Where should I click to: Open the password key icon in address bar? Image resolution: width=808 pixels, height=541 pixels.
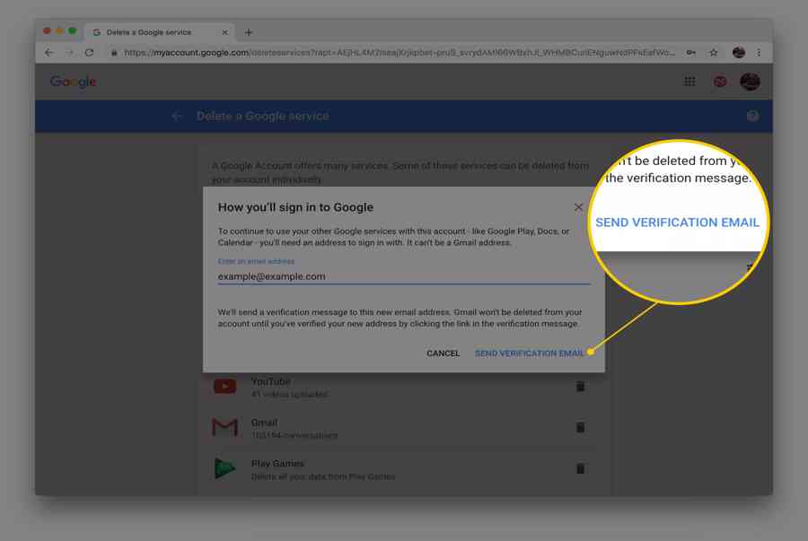(691, 53)
